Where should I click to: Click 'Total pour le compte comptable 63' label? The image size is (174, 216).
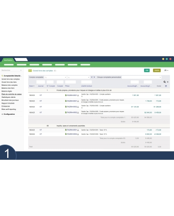112,138
